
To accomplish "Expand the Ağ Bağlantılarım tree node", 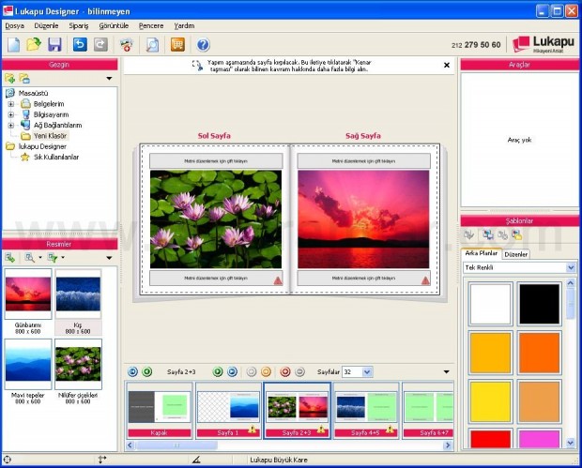I will pyautogui.click(x=10, y=126).
